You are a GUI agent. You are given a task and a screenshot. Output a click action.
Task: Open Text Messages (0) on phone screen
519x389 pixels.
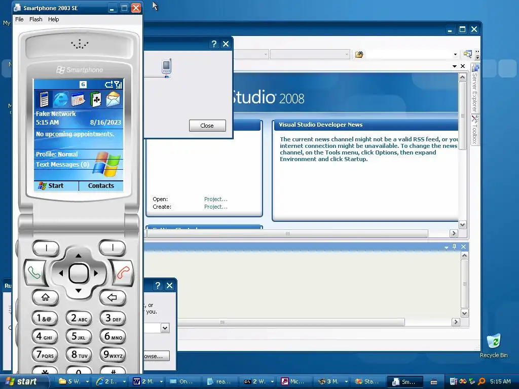coord(62,165)
